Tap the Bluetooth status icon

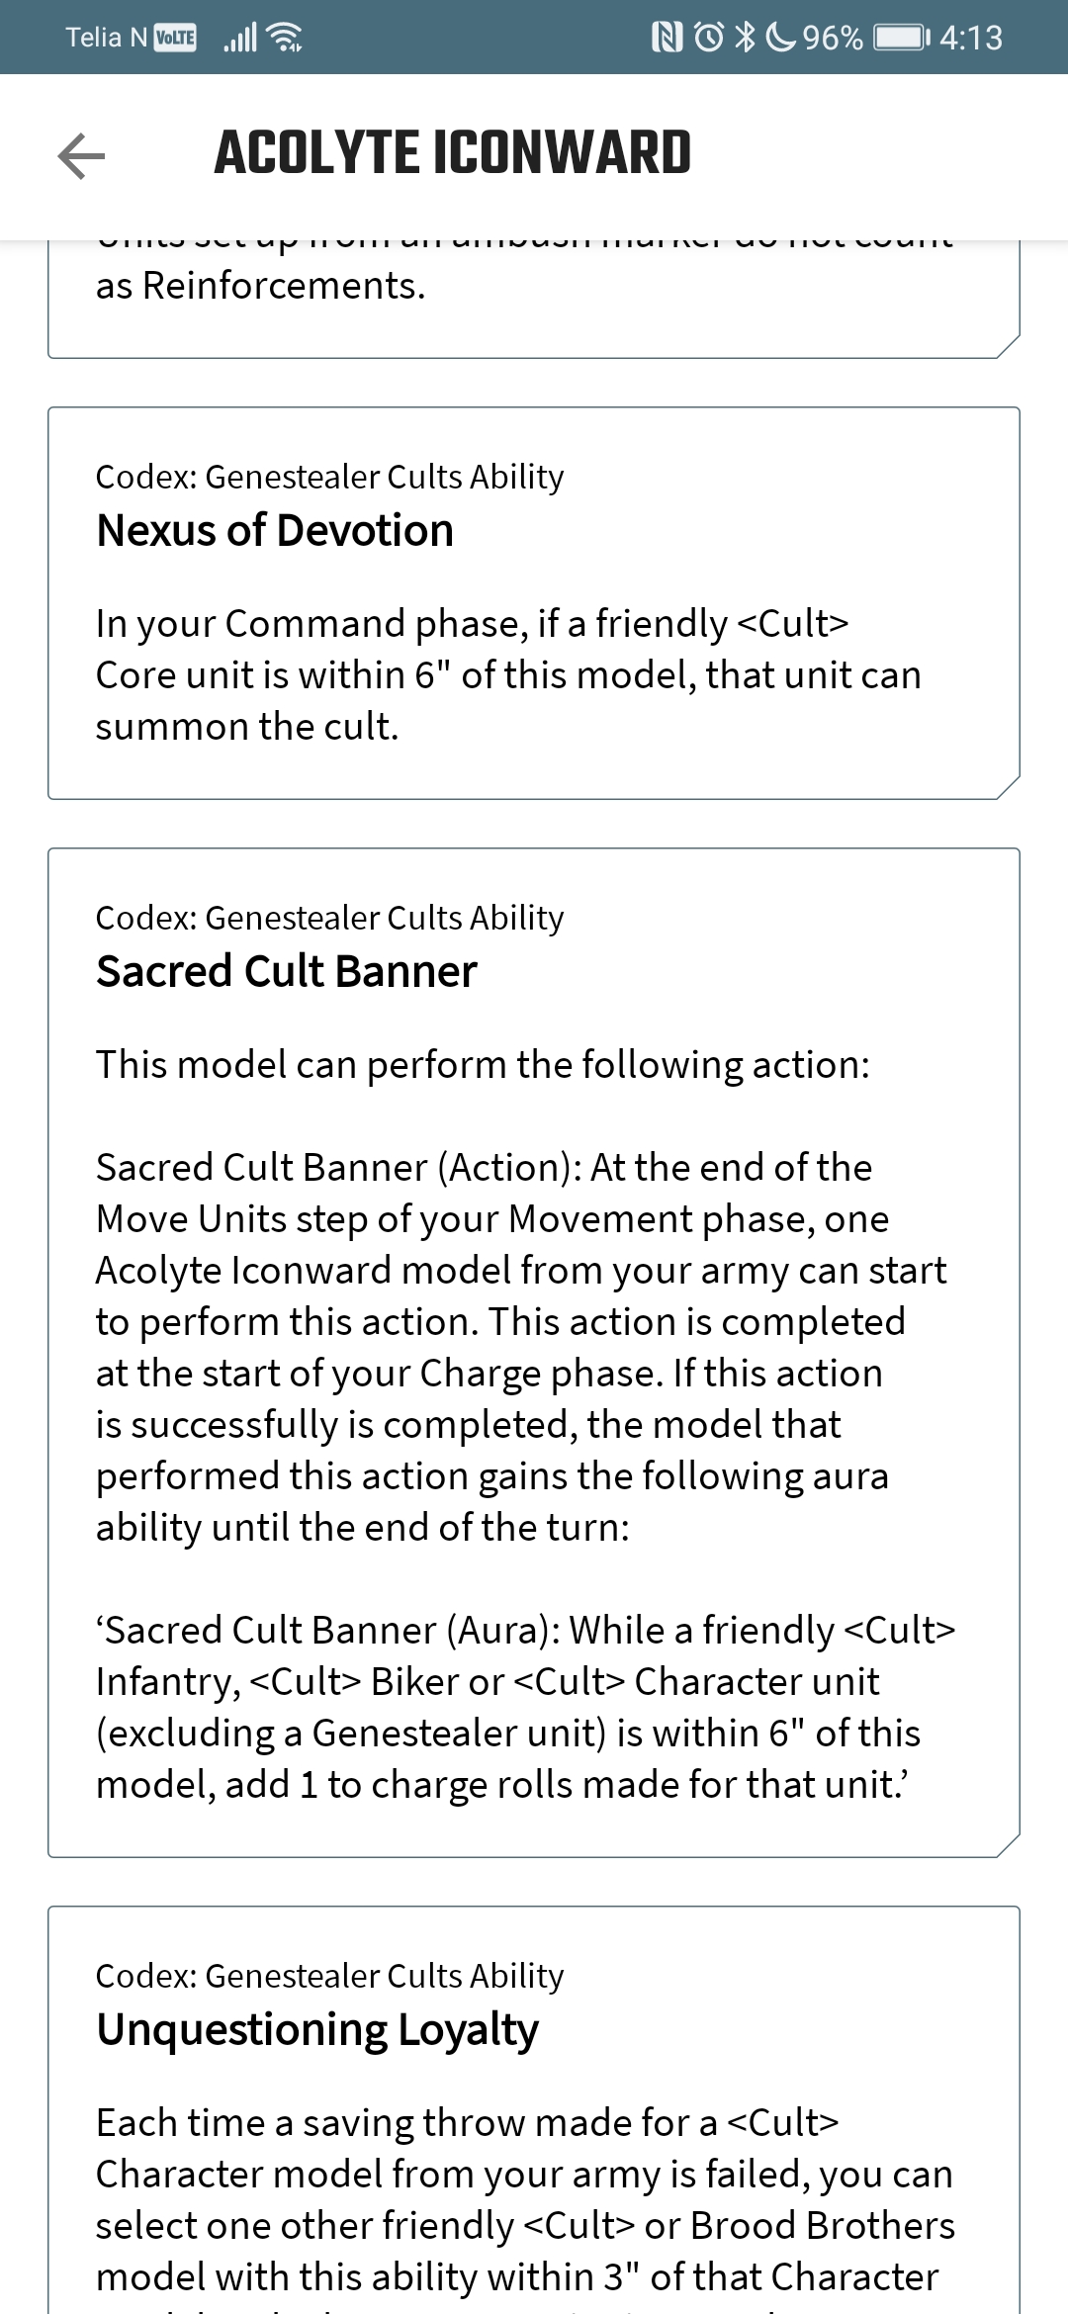pos(746,38)
